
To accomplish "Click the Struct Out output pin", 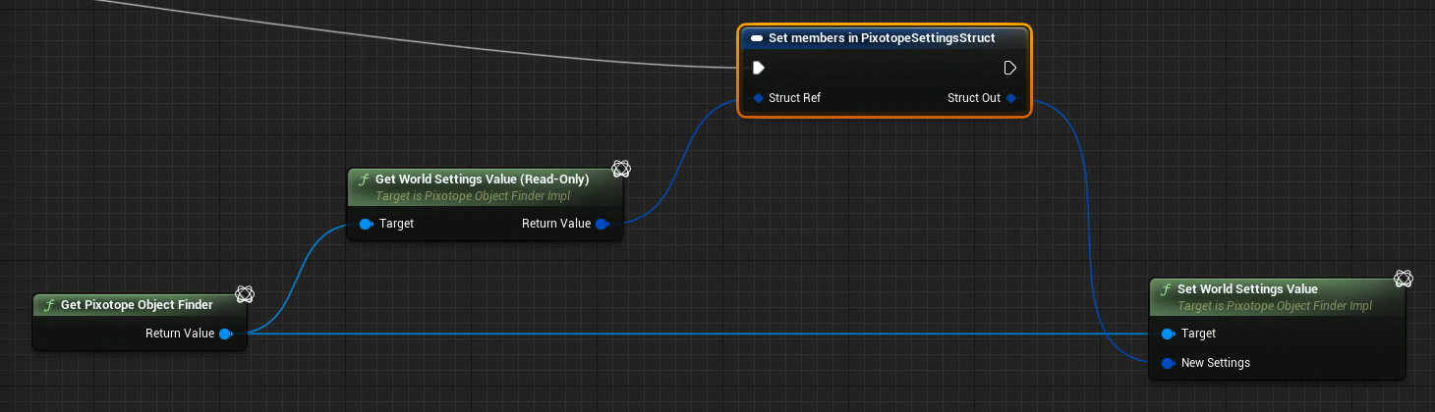I will point(1010,98).
